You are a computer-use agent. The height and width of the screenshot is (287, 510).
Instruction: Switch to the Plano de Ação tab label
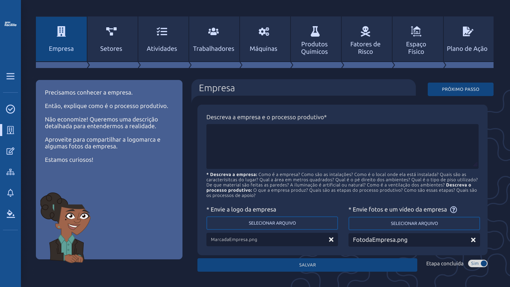click(467, 49)
